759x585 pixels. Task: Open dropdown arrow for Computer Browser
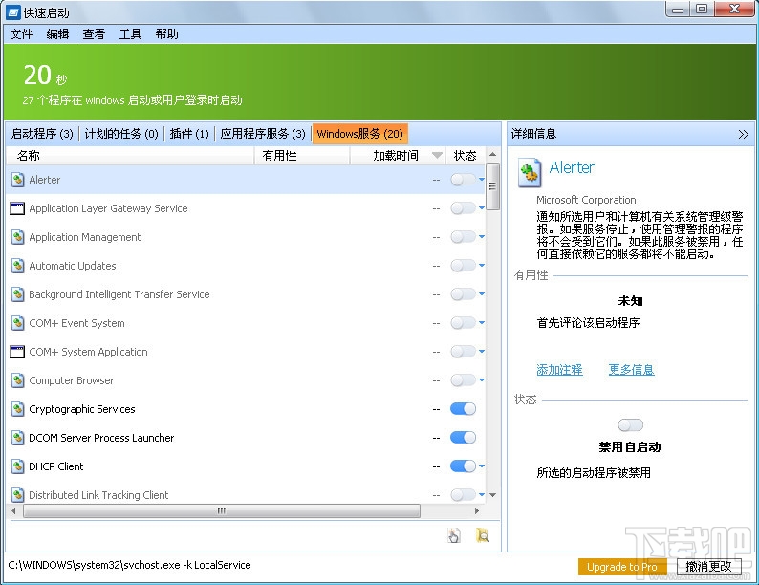482,379
